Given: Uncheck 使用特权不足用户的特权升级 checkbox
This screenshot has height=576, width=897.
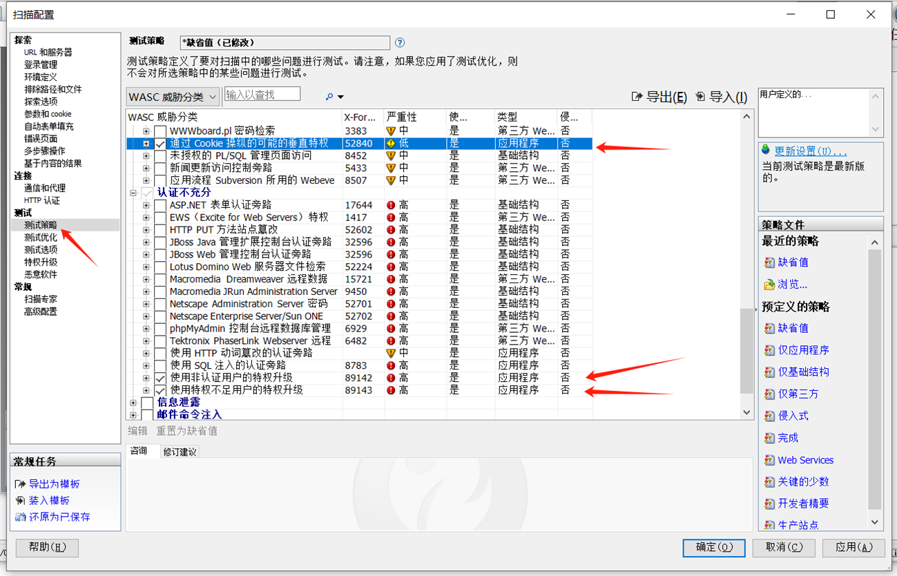Looking at the screenshot, I should [160, 391].
